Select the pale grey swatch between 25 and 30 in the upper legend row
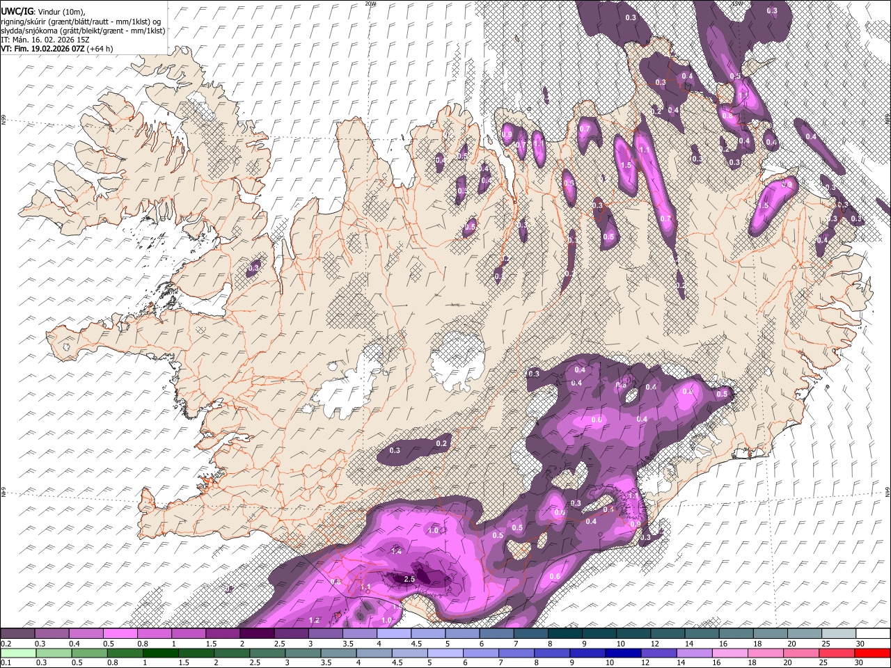The width and height of the screenshot is (891, 668). [x=839, y=634]
